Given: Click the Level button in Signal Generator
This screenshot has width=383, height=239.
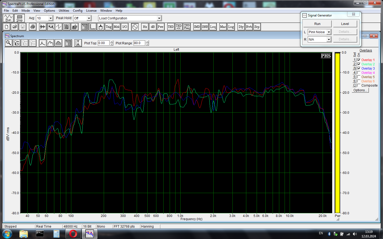Looking at the screenshot, I should (x=345, y=24).
